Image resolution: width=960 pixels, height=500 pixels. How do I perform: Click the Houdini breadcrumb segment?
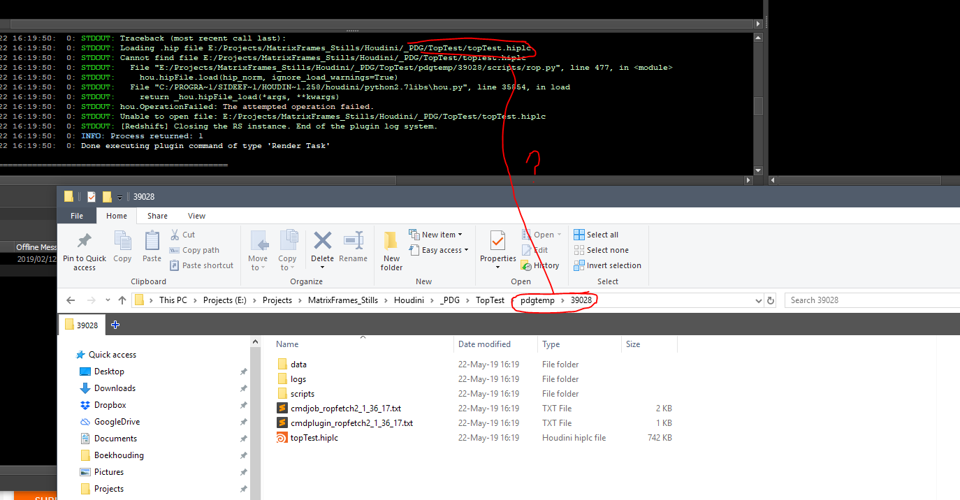pos(409,300)
